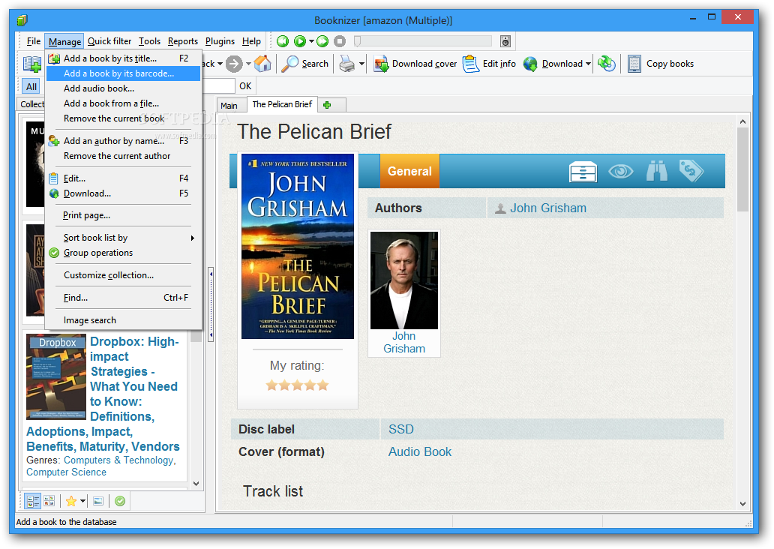Choose Remove the current author

click(x=123, y=156)
